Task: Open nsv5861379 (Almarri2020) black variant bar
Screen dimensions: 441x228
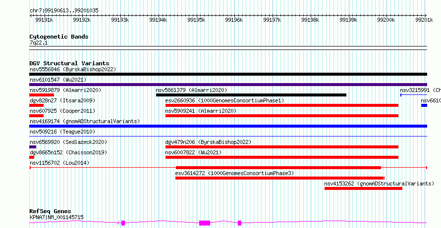Action: pos(251,95)
